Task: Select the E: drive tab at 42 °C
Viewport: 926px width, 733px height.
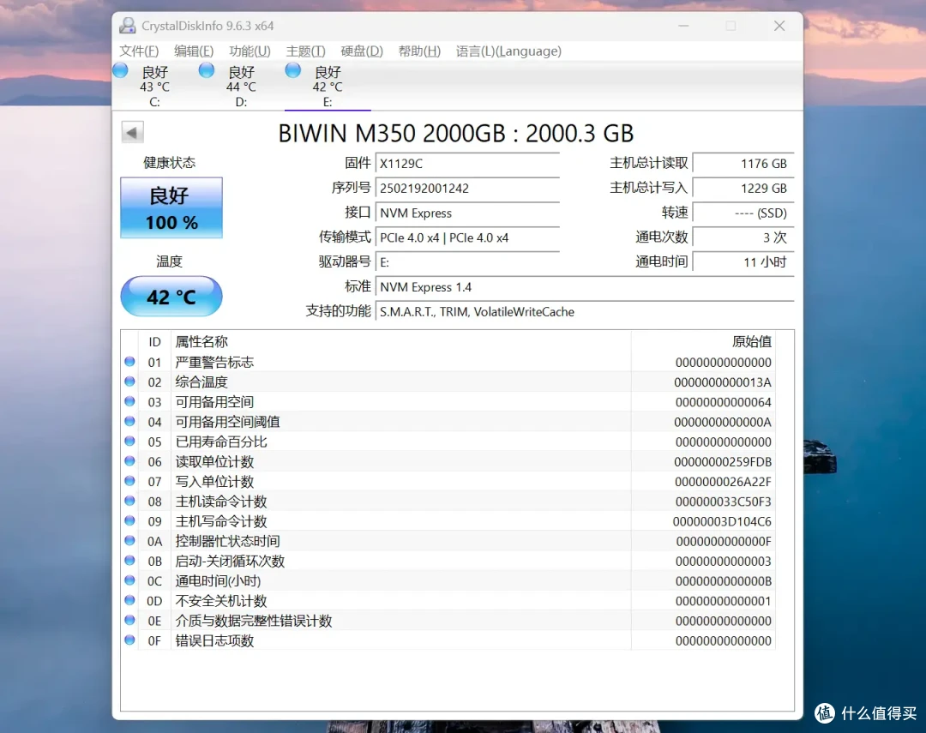Action: [328, 87]
